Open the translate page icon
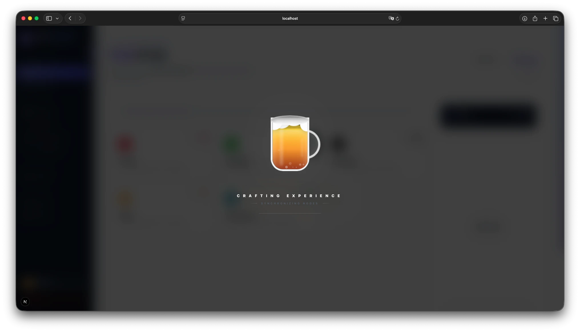This screenshot has width=580, height=332. click(x=391, y=18)
